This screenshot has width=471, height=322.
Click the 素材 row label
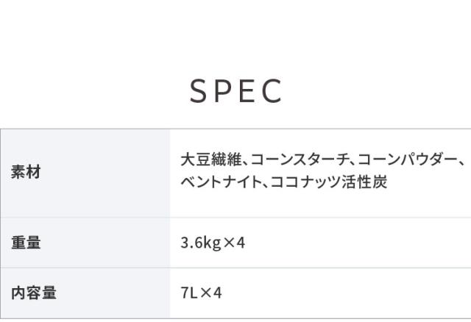click(26, 173)
